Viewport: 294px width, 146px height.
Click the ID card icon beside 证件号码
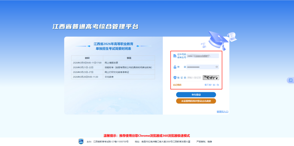[x=175, y=56]
